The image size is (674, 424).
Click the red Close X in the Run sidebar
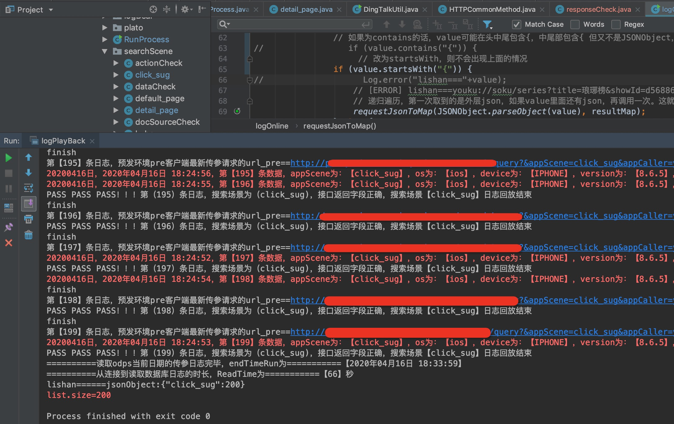pyautogui.click(x=9, y=243)
